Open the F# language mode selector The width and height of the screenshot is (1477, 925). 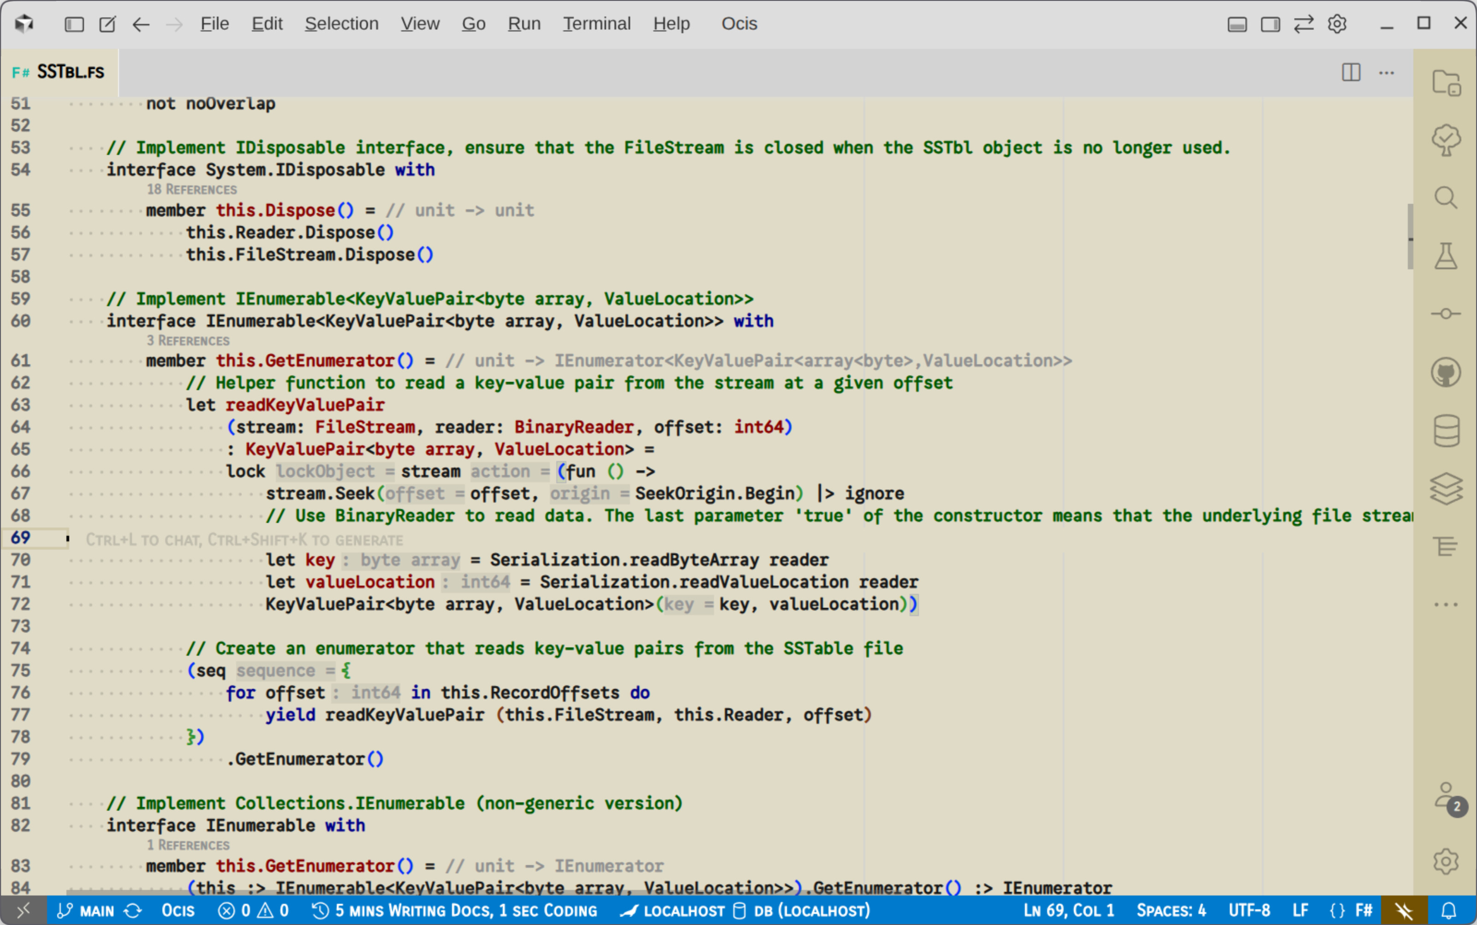pyautogui.click(x=1364, y=911)
